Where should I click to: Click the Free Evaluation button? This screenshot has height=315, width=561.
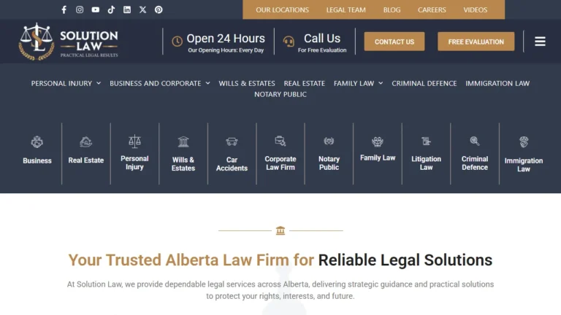pyautogui.click(x=476, y=42)
